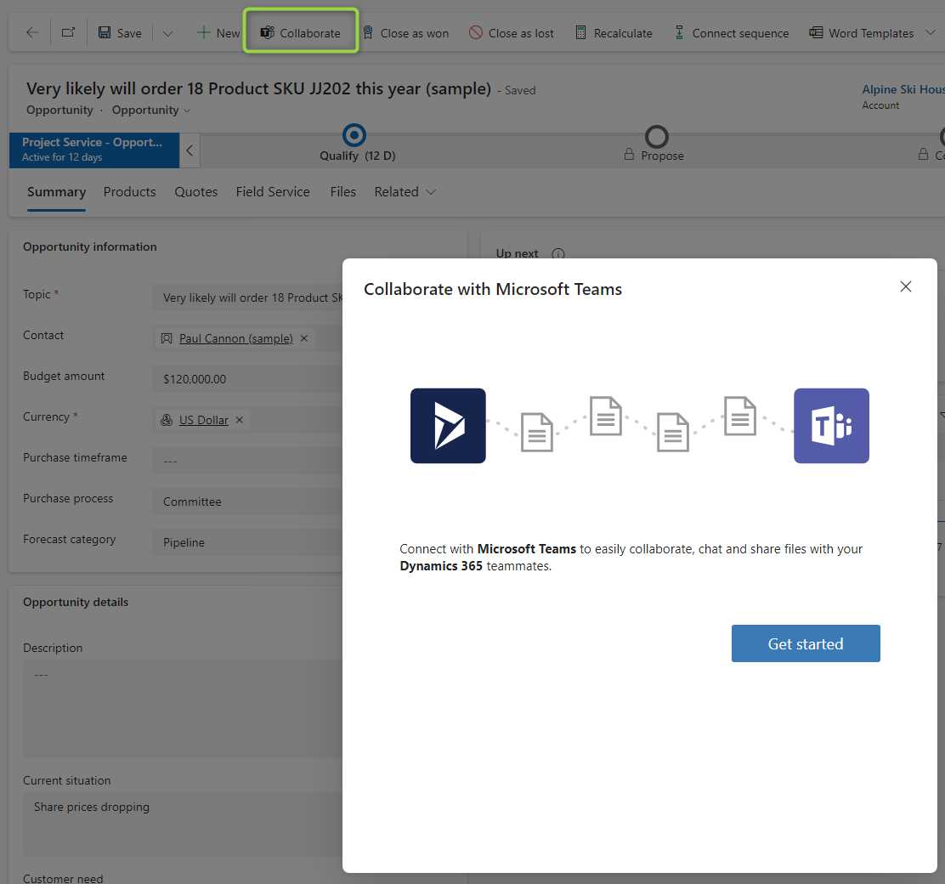Open the Quotes tab
The width and height of the screenshot is (945, 884).
click(x=196, y=192)
